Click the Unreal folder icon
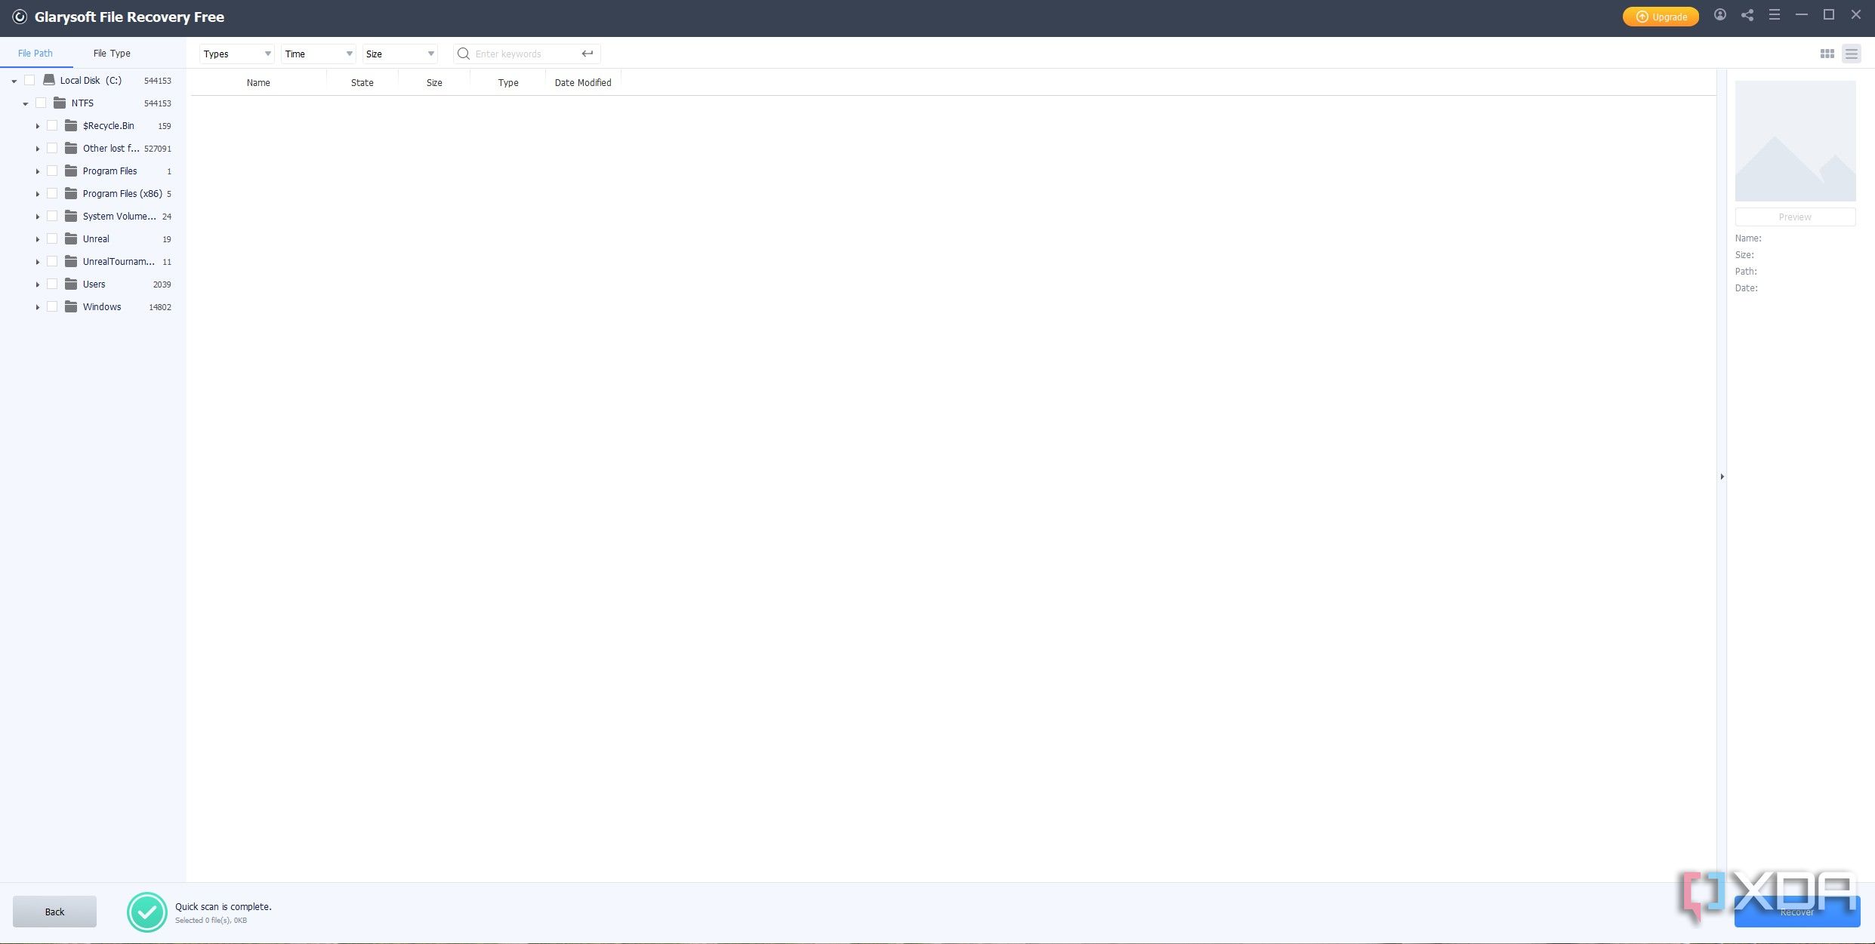Screen dimensions: 1875x944 click(x=71, y=238)
